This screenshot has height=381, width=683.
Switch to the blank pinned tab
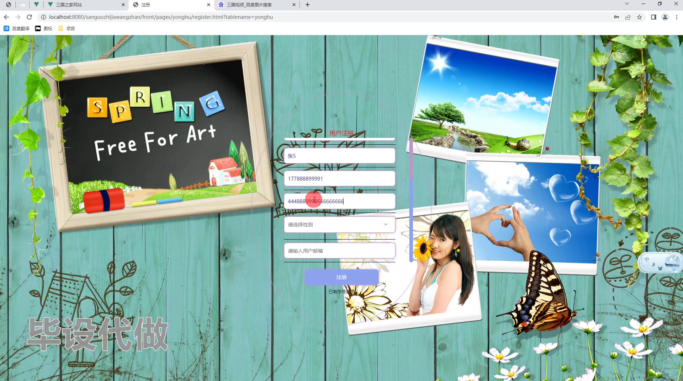(22, 5)
